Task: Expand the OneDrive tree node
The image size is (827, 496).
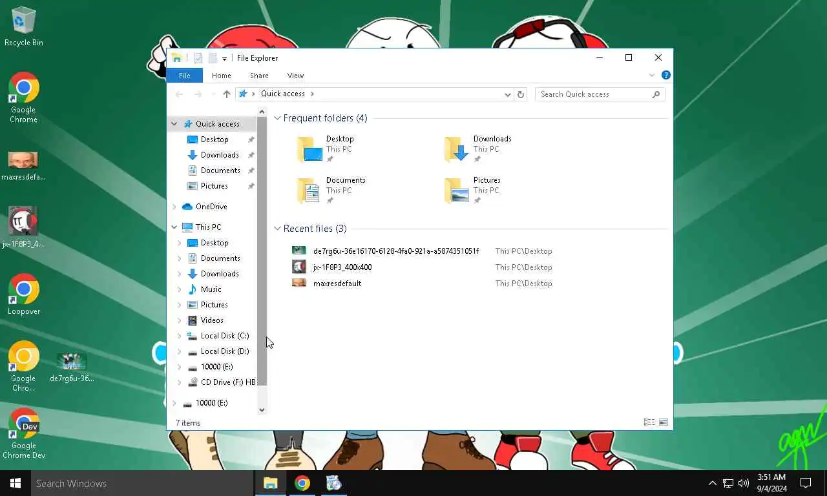Action: point(174,207)
